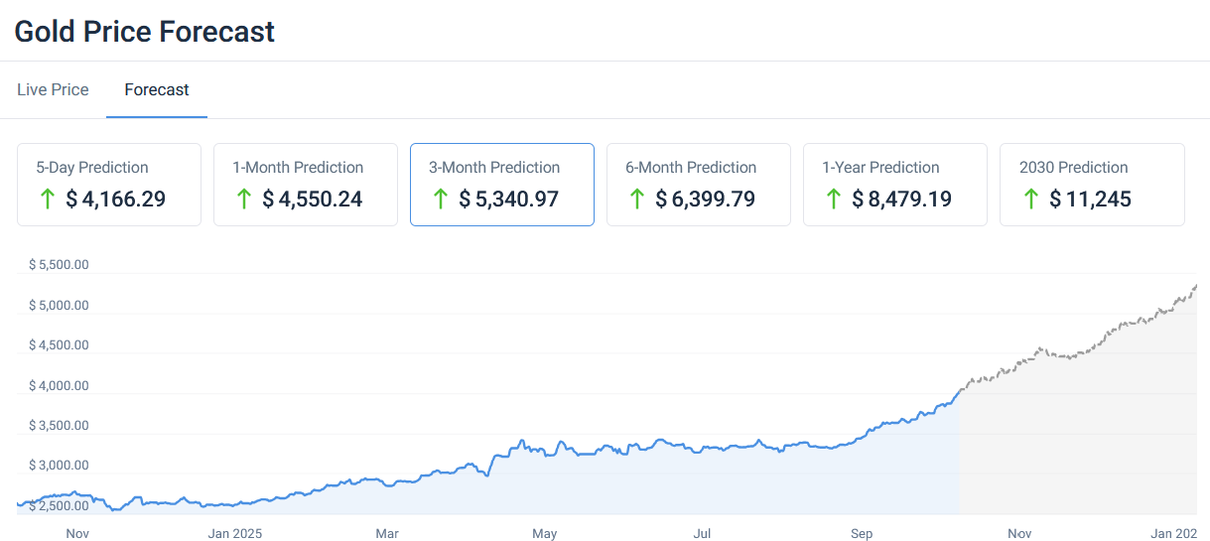Click green up arrow in 2030 Prediction

click(1030, 199)
